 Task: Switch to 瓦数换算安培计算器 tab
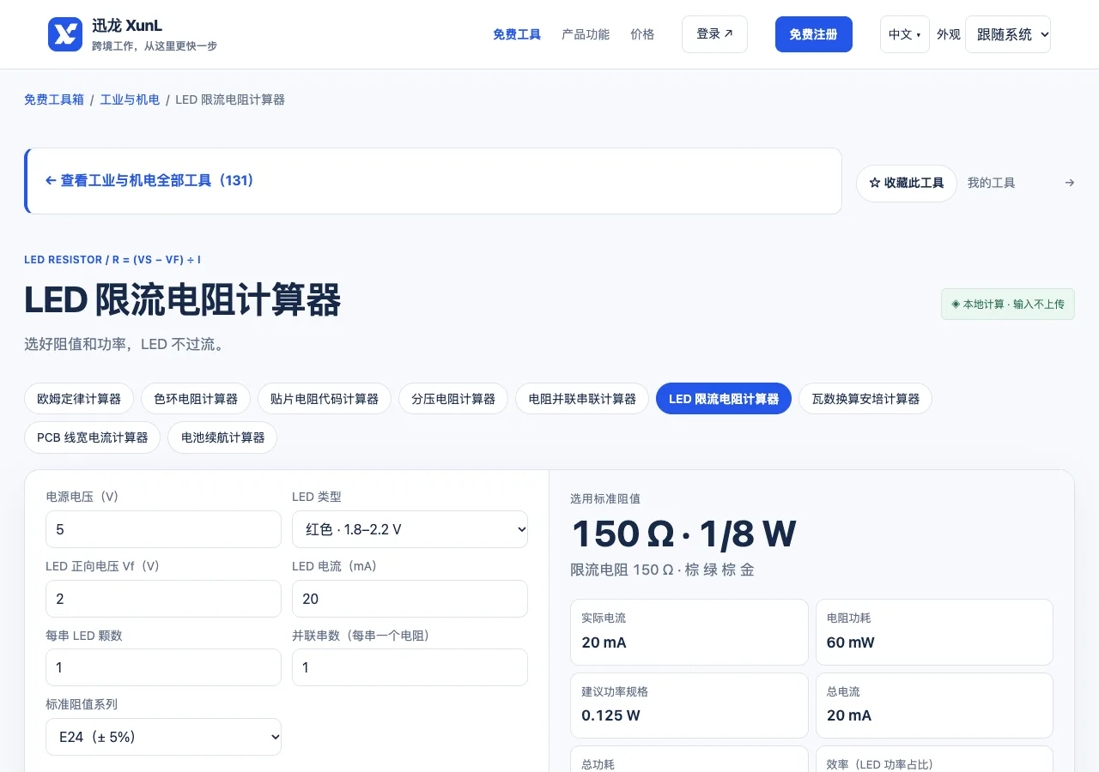click(x=865, y=399)
